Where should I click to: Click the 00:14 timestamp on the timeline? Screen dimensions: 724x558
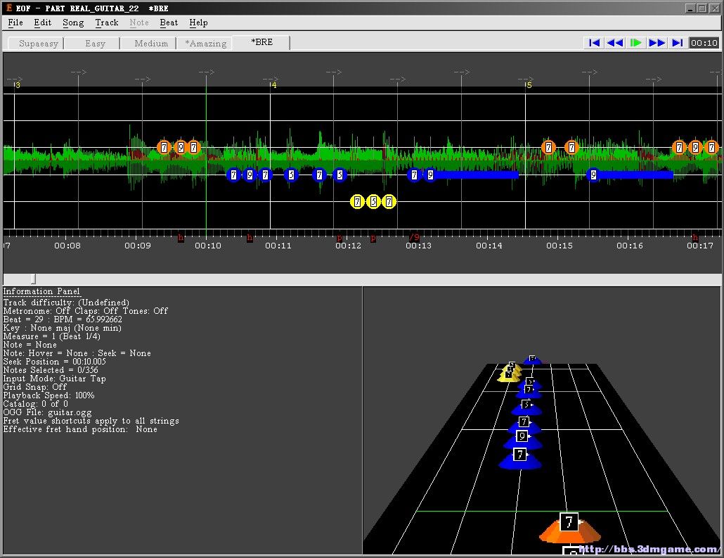tap(489, 246)
